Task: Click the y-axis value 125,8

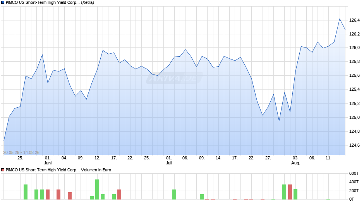Action: coord(354,62)
